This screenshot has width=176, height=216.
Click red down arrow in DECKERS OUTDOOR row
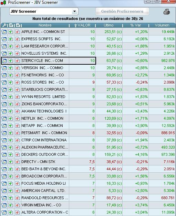(x=17, y=154)
